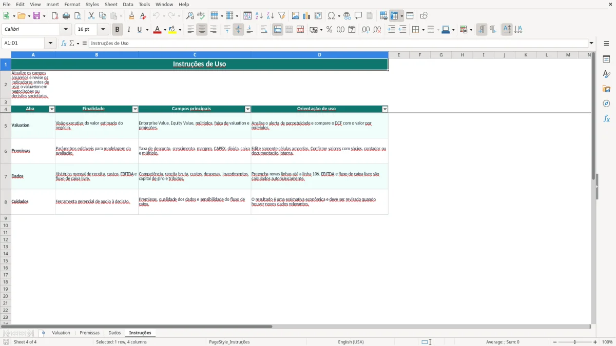Screen dimensions: 616x346
Task: Toggle Italic formatting
Action: (x=128, y=30)
